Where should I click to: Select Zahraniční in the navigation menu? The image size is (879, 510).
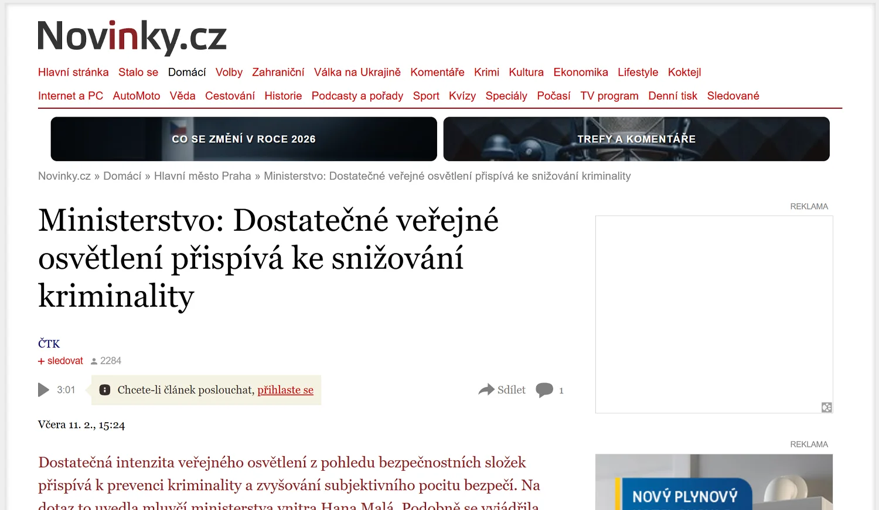coord(278,72)
